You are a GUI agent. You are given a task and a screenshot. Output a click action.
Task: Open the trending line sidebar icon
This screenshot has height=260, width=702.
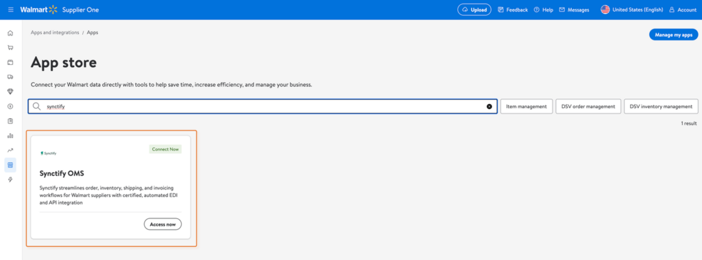click(x=10, y=150)
